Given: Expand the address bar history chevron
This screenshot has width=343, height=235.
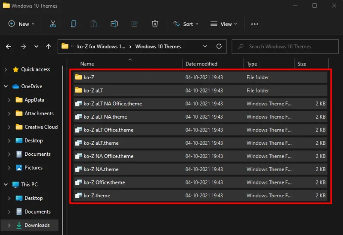Looking at the screenshot, I should tap(205, 46).
